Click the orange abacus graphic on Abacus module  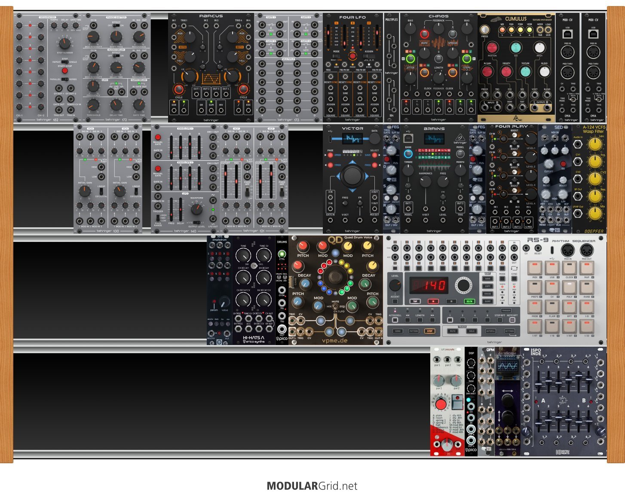point(211,79)
